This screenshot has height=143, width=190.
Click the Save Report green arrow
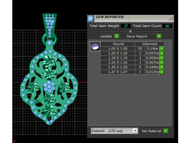click(x=159, y=36)
